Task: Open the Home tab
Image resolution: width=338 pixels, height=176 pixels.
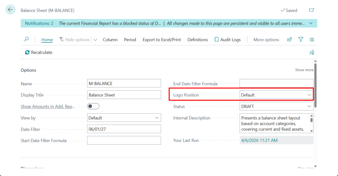Action: point(47,40)
